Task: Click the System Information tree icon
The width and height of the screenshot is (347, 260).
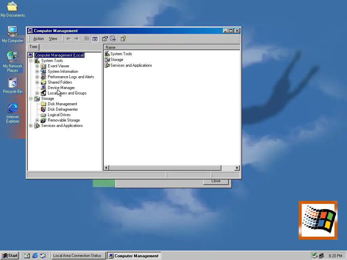Action: click(x=44, y=71)
